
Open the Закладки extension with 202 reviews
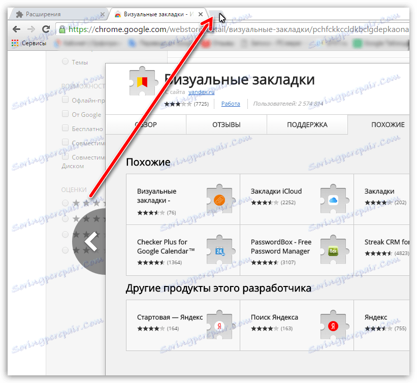379,191
